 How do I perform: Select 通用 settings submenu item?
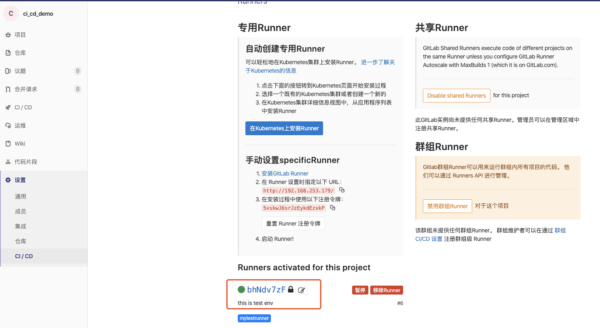click(x=21, y=196)
